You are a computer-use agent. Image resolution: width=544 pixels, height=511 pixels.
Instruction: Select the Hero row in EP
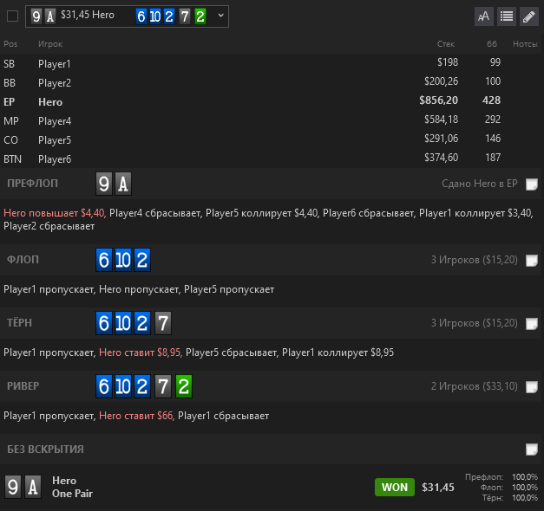pyautogui.click(x=271, y=101)
